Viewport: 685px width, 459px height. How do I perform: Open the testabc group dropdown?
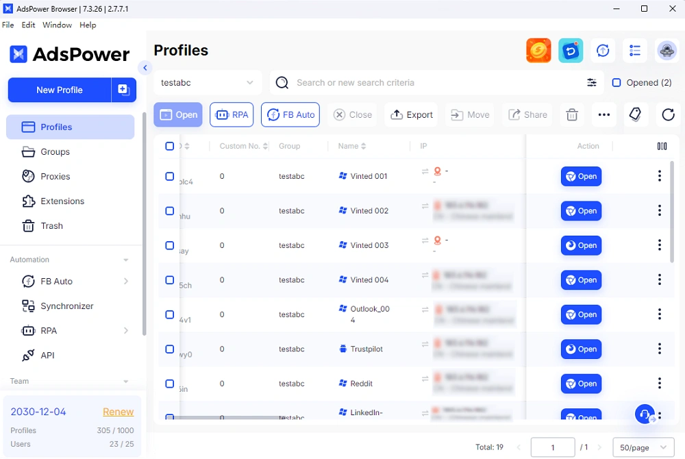208,82
